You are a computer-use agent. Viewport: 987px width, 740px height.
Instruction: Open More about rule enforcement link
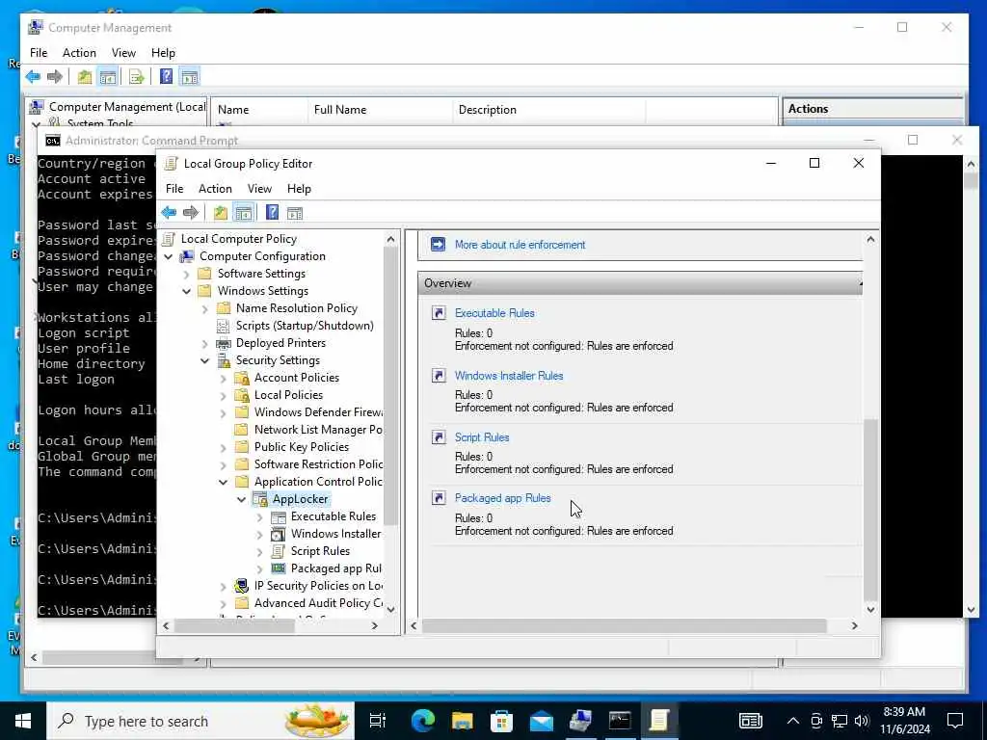pos(520,245)
